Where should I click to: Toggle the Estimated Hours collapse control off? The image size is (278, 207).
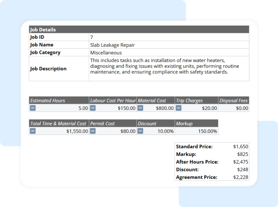point(33,108)
